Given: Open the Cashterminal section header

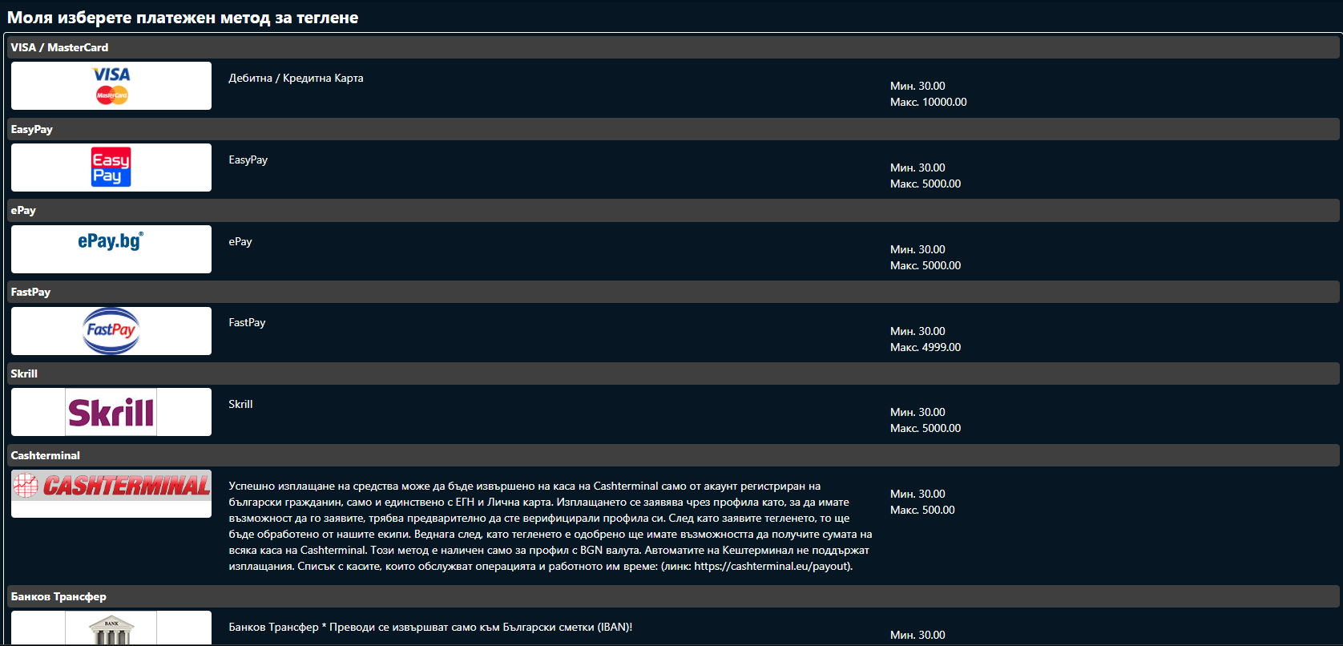Looking at the screenshot, I should click(673, 455).
